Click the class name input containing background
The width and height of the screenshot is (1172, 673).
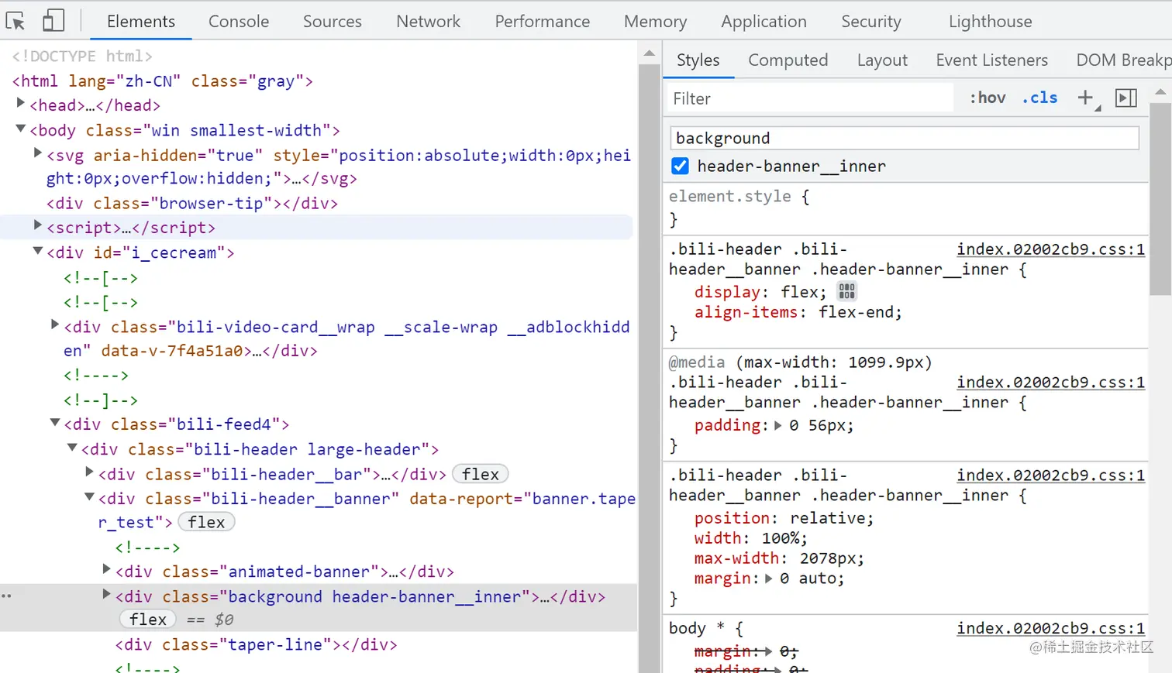[x=905, y=138]
